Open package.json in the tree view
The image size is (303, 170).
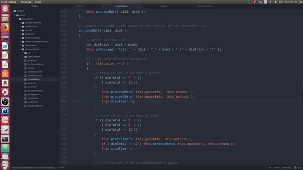pos(33,94)
